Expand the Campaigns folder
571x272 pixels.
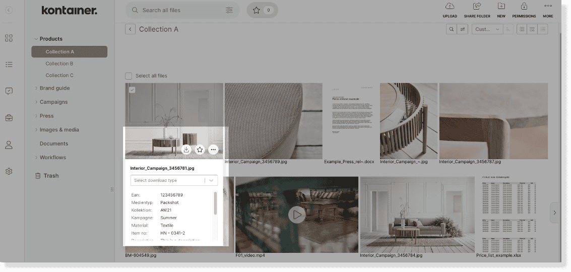pos(36,102)
